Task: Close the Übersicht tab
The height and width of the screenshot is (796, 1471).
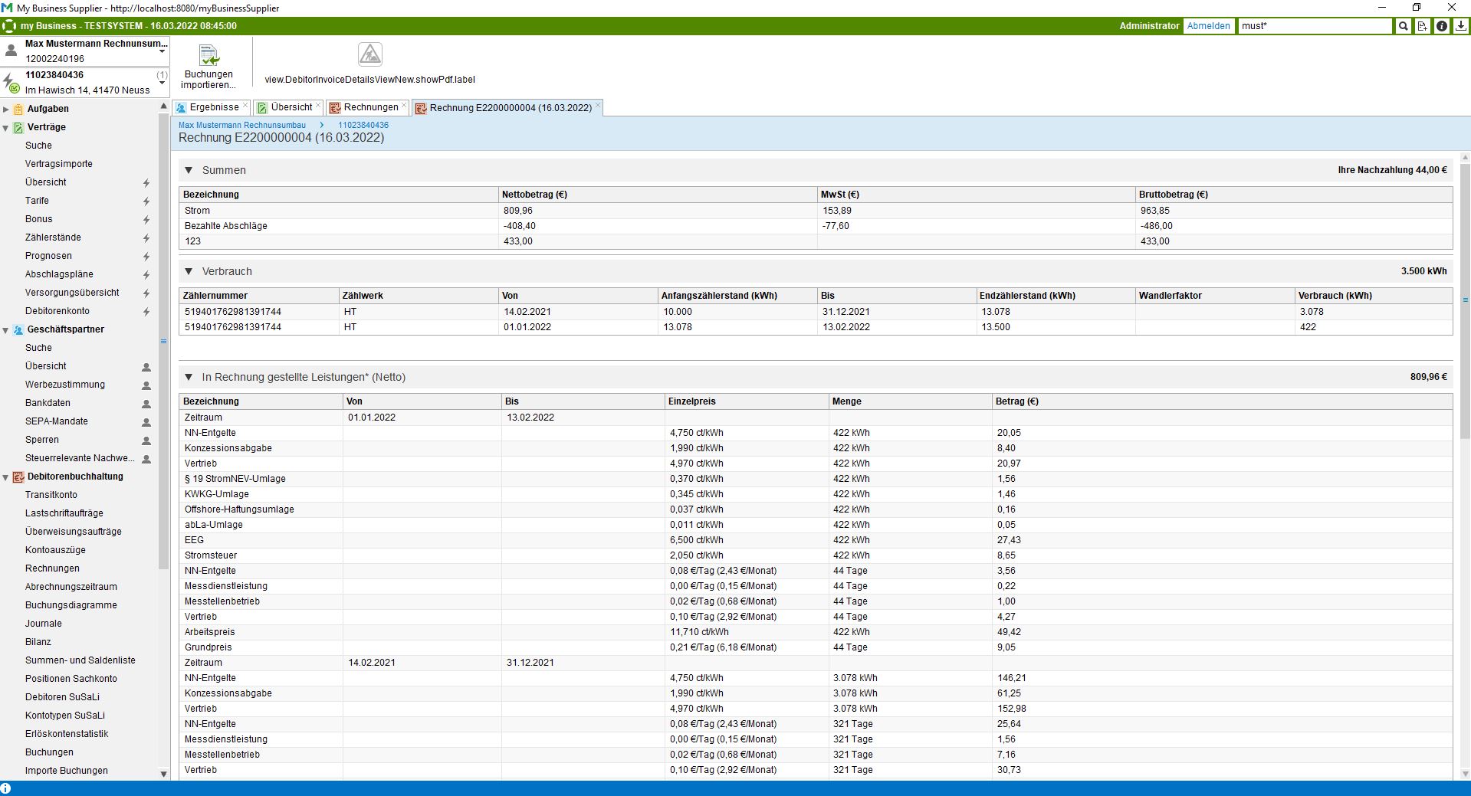Action: click(x=318, y=106)
